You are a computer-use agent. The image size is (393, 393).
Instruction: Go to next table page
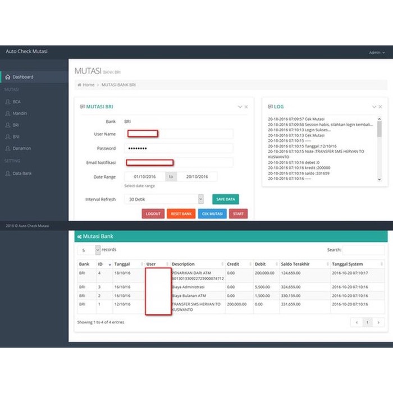[378, 323]
